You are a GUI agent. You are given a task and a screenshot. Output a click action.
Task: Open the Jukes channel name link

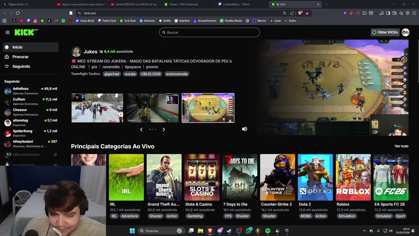[x=90, y=51]
